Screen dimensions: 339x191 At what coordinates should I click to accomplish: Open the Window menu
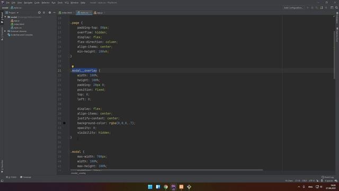(x=74, y=3)
